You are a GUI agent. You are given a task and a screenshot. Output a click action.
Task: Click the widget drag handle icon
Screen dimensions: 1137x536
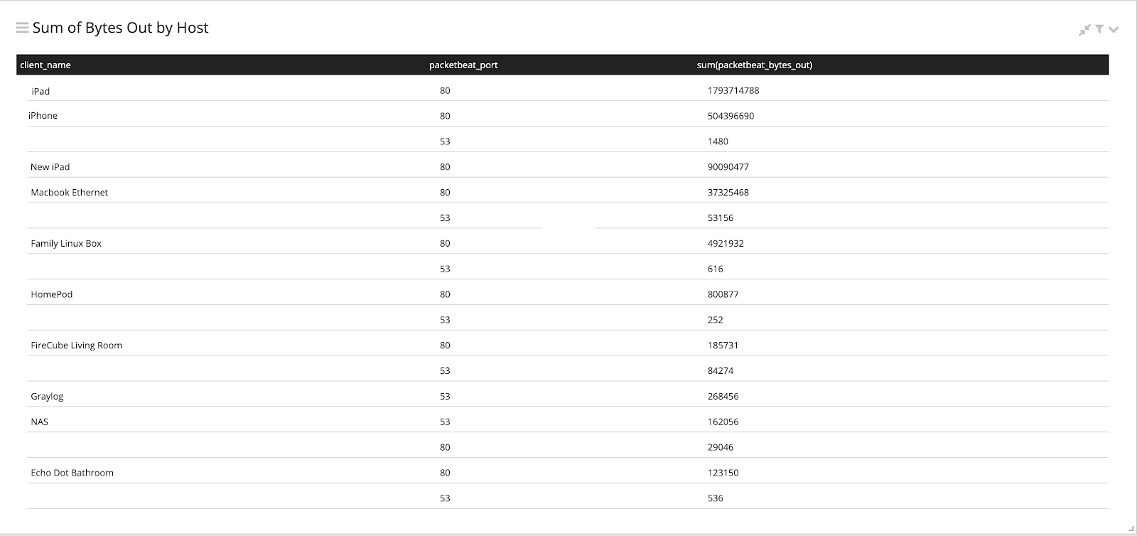click(22, 28)
